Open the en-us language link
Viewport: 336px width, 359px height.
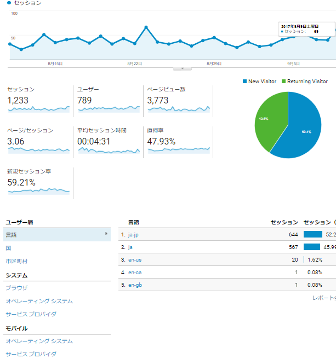coord(135,260)
